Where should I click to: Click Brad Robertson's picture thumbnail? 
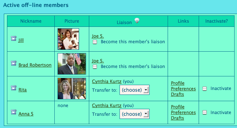coord(72,64)
